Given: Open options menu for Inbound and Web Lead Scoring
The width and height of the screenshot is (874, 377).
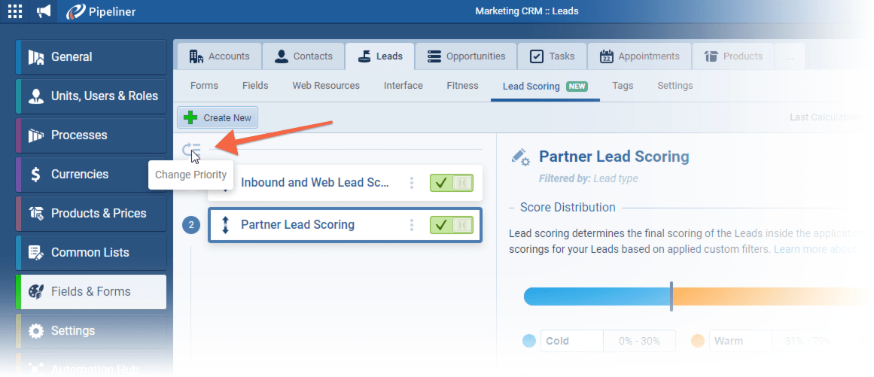Looking at the screenshot, I should 411,183.
